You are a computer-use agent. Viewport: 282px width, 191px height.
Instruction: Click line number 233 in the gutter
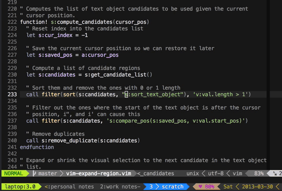(x=12, y=94)
